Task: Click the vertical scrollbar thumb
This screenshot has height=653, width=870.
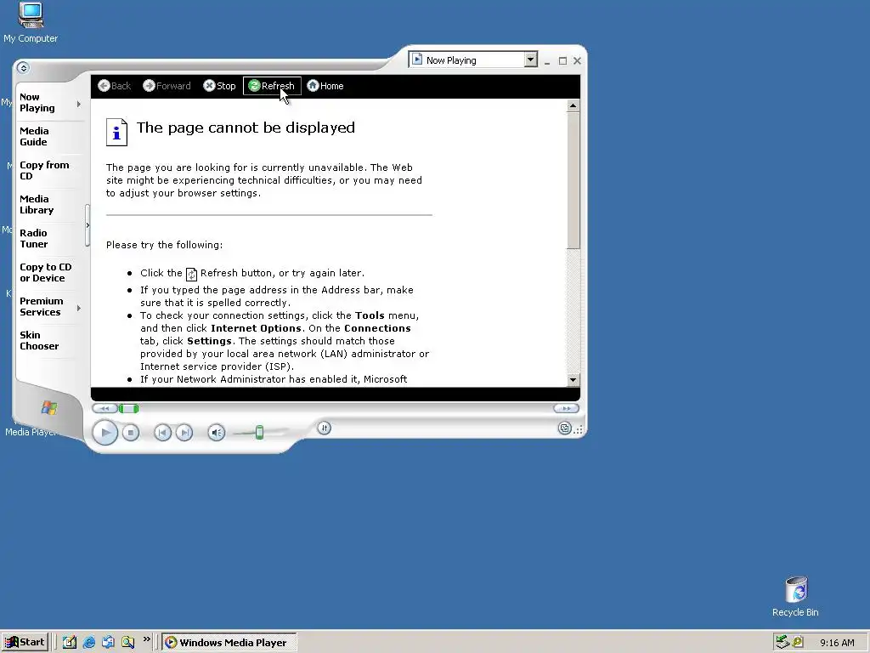Action: (573, 180)
